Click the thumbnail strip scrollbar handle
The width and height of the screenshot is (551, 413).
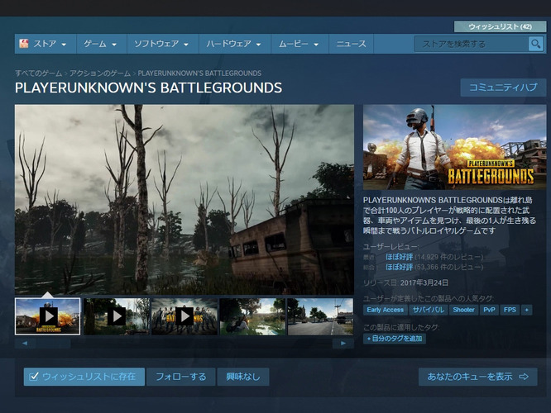coord(53,343)
